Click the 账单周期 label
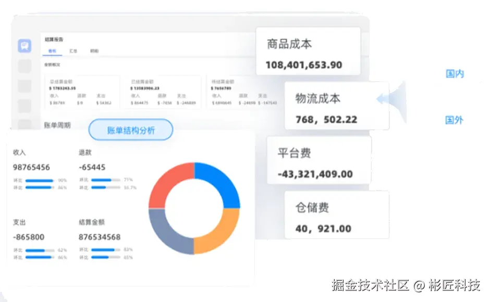Viewport: 490px width, 302px height. tap(57, 125)
